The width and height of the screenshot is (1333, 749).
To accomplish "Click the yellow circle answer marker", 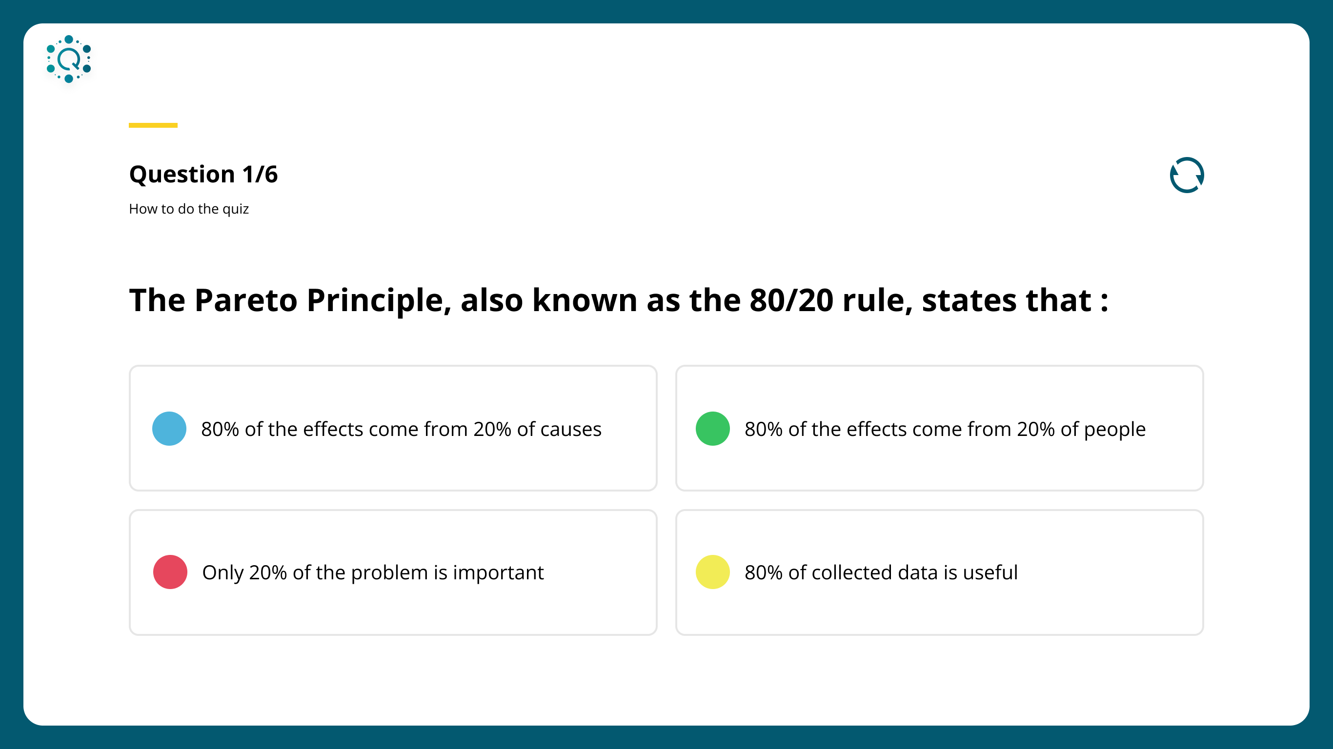I will pos(712,572).
